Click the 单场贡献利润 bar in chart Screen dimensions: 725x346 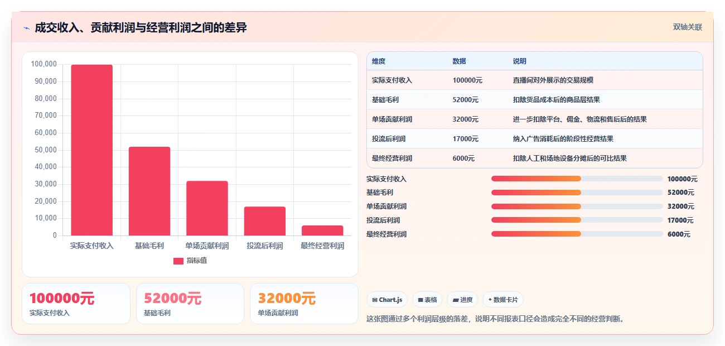pos(207,208)
